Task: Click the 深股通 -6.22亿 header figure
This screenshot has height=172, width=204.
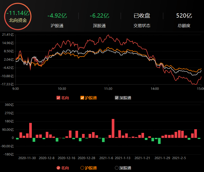Action: pyautogui.click(x=99, y=16)
